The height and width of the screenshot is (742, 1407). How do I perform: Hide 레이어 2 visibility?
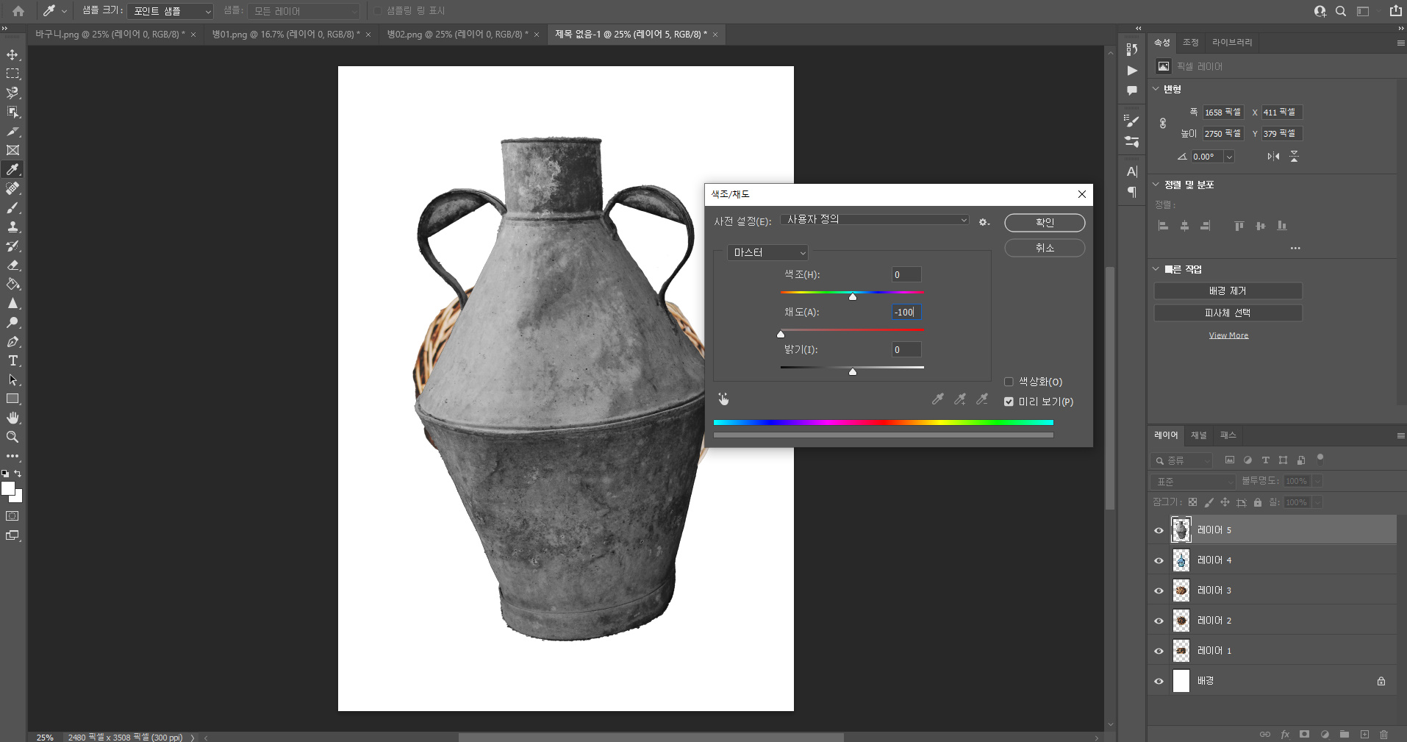click(1159, 621)
